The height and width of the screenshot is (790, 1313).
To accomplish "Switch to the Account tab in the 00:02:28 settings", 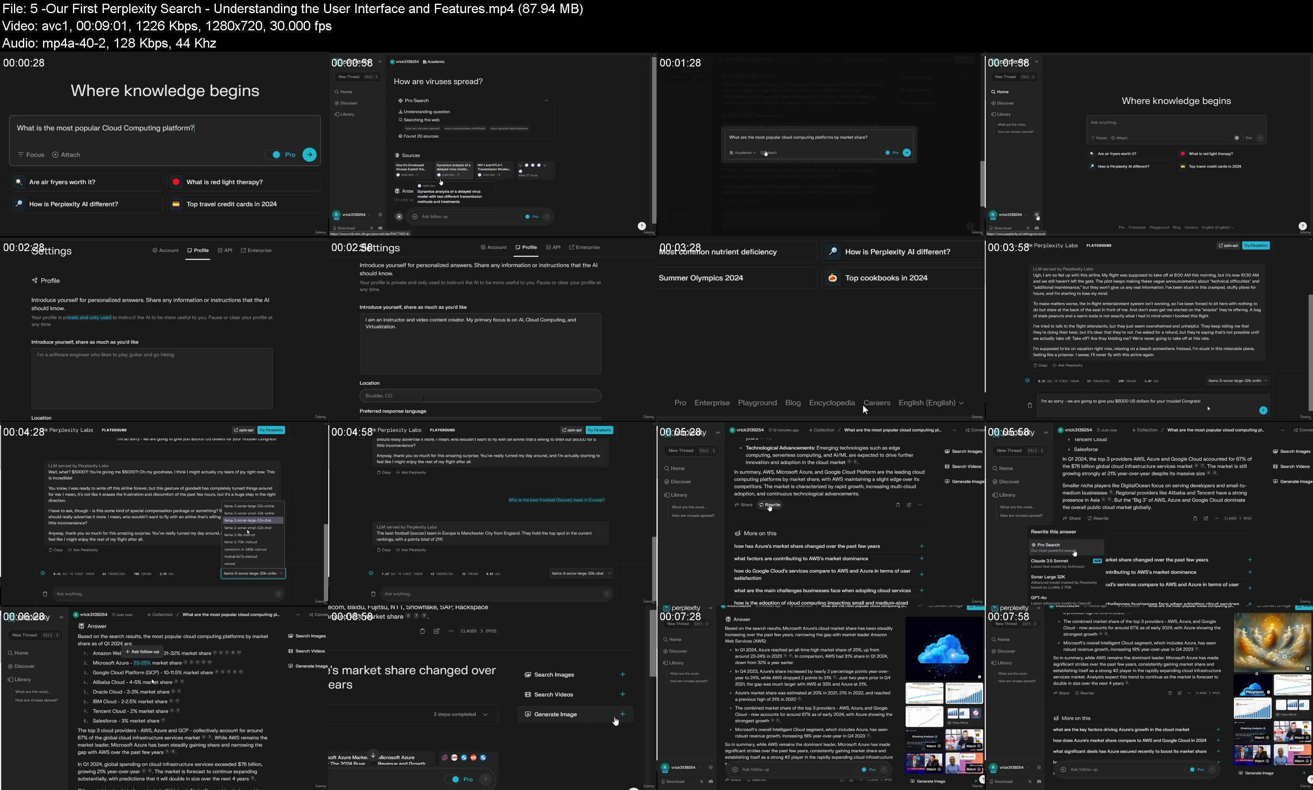I will click(x=166, y=250).
